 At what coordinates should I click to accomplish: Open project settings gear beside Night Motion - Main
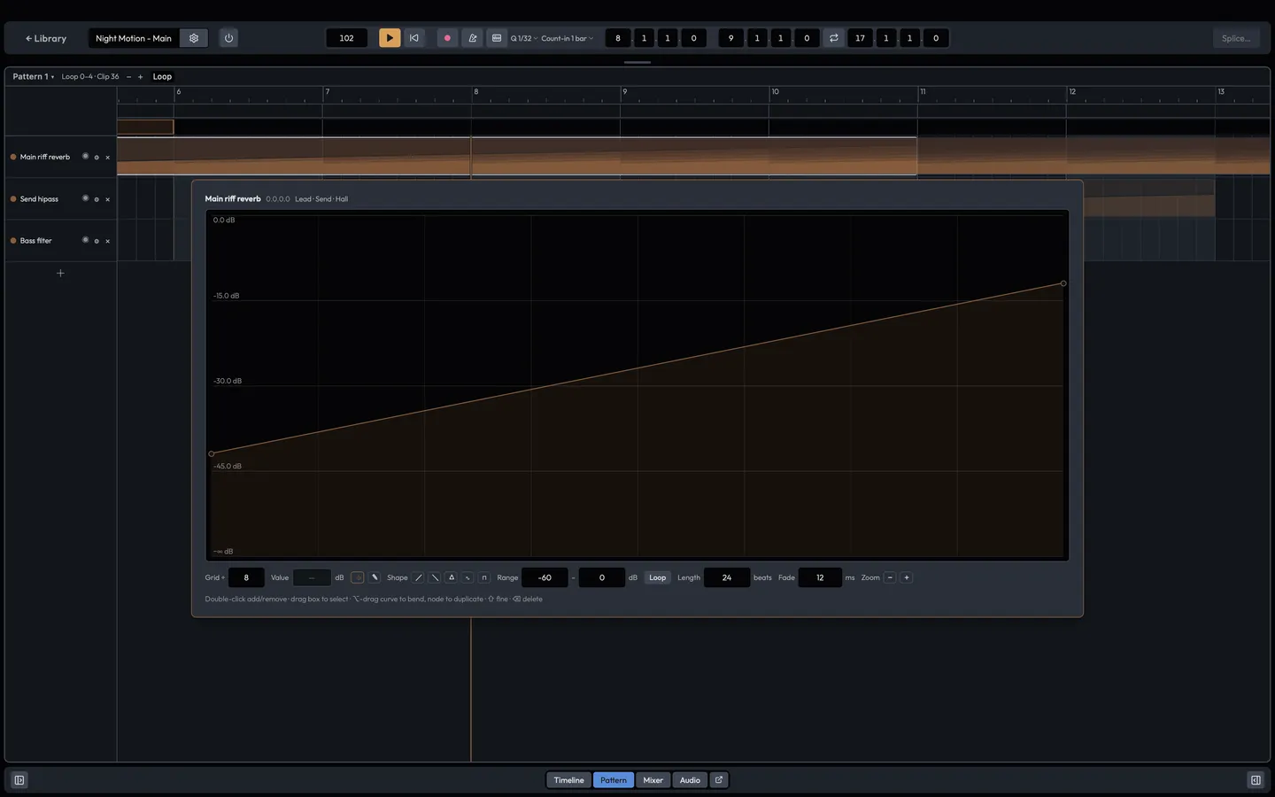coord(194,38)
